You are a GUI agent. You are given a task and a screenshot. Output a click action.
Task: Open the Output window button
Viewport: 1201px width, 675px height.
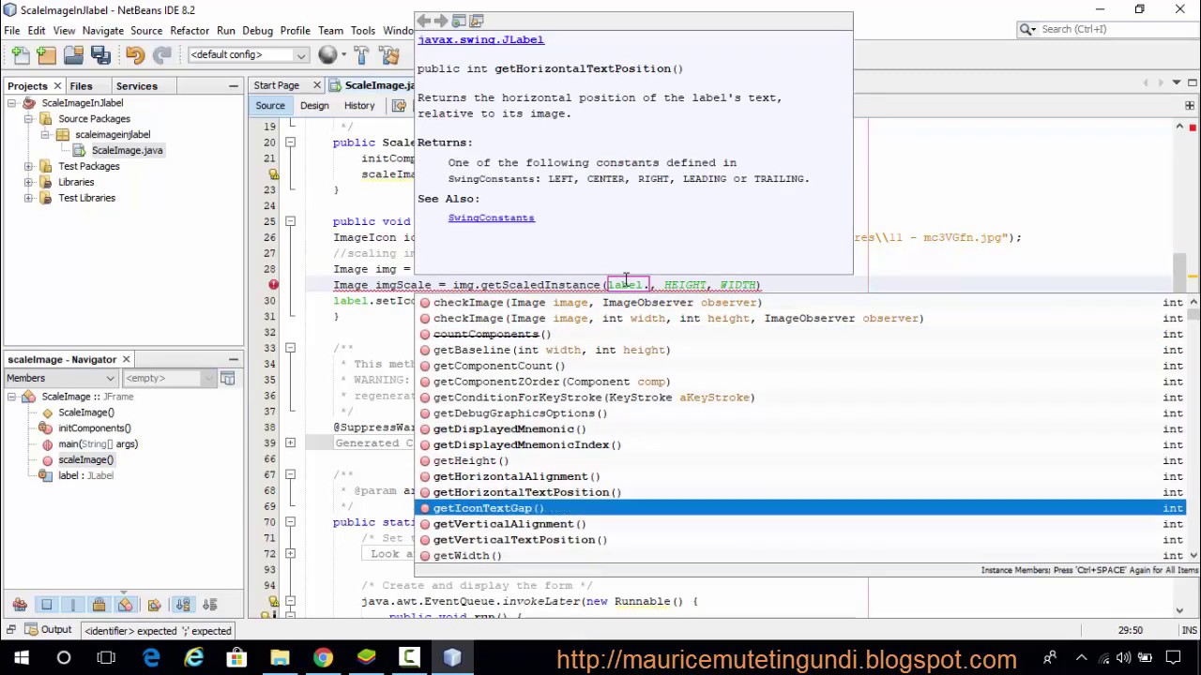(47, 631)
